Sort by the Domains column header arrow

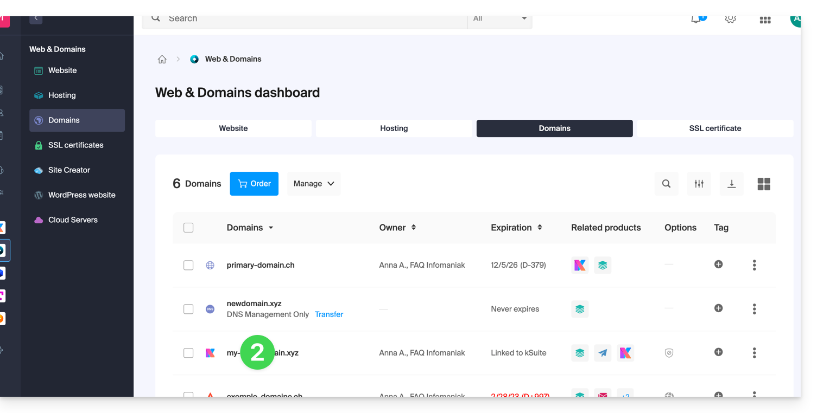(x=271, y=228)
